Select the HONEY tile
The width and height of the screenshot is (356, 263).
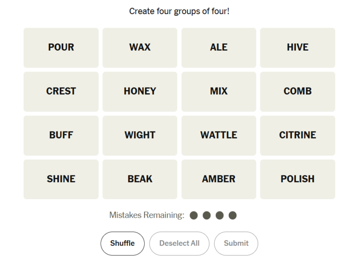pyautogui.click(x=140, y=92)
